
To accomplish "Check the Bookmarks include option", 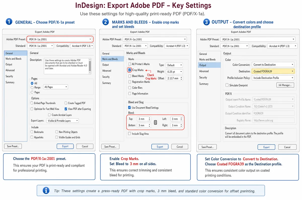I will pyautogui.click(x=32, y=132).
